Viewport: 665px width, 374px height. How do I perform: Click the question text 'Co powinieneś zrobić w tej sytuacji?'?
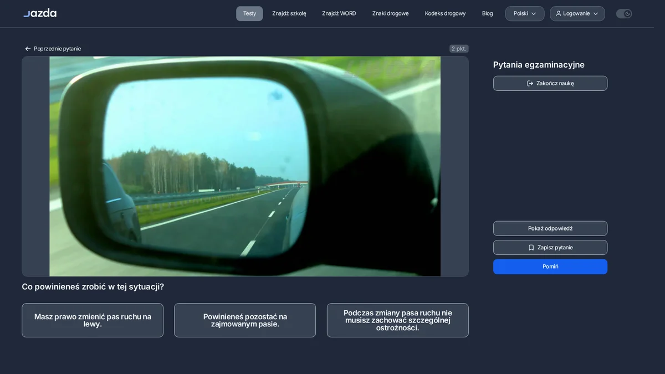[x=93, y=286]
